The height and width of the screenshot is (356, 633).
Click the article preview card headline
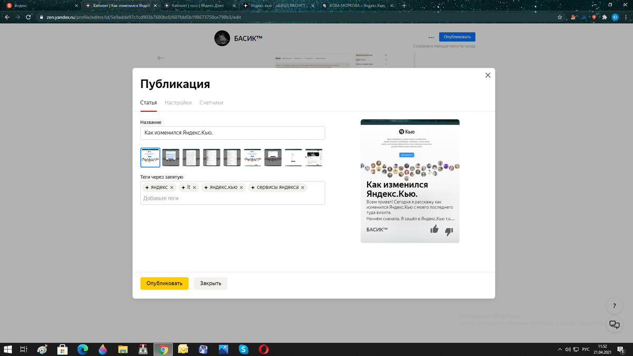click(x=397, y=189)
